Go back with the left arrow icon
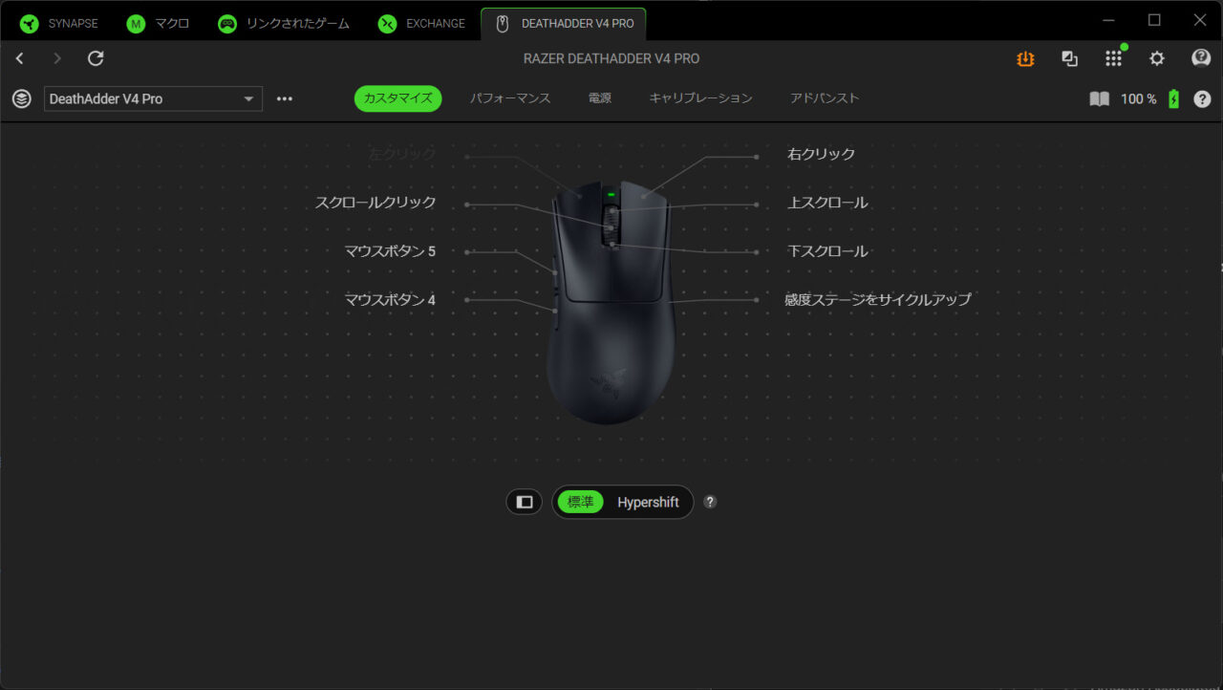 point(19,58)
